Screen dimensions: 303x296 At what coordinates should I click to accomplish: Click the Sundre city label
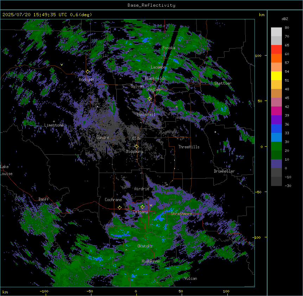(x=103, y=137)
